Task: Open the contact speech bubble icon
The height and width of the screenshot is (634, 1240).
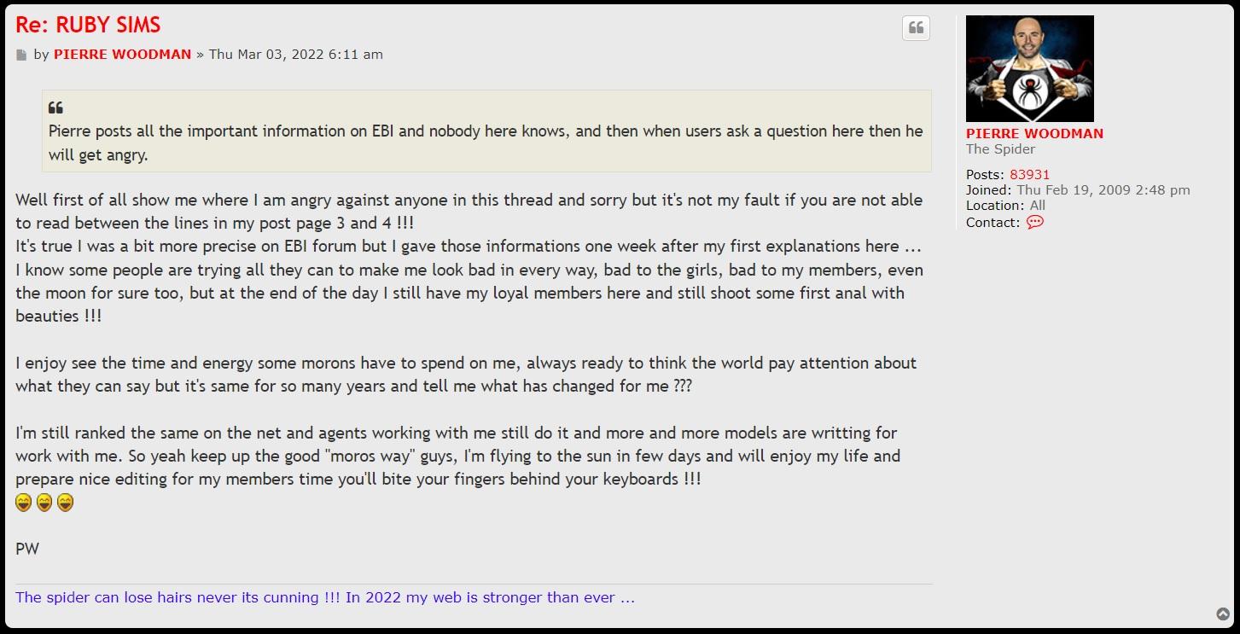Action: pyautogui.click(x=1034, y=222)
